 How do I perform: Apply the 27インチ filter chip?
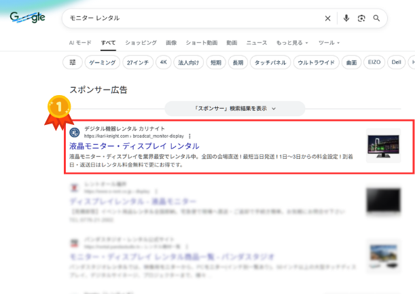tap(138, 62)
